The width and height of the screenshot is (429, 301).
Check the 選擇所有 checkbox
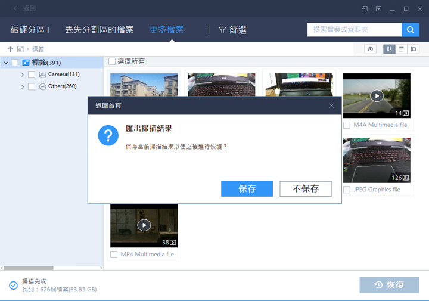tap(112, 61)
